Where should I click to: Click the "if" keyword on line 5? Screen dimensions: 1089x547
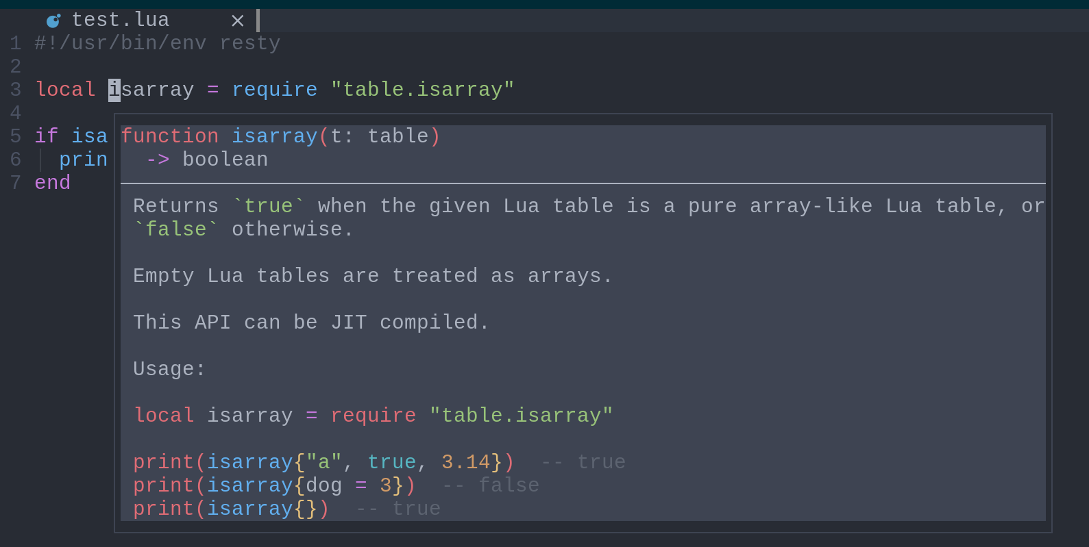click(x=47, y=136)
